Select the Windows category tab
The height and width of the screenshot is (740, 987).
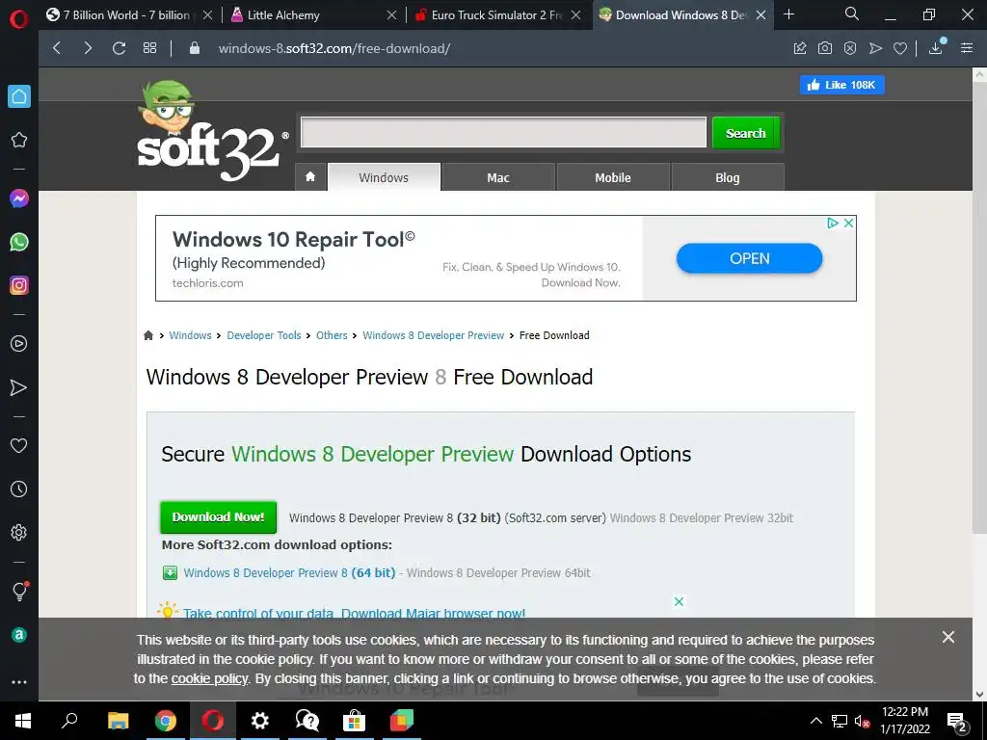[384, 177]
